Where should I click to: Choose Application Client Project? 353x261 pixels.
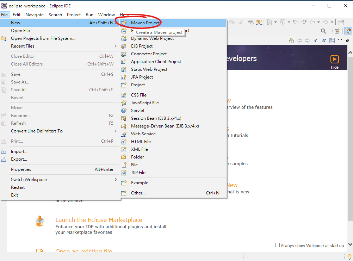[173, 61]
